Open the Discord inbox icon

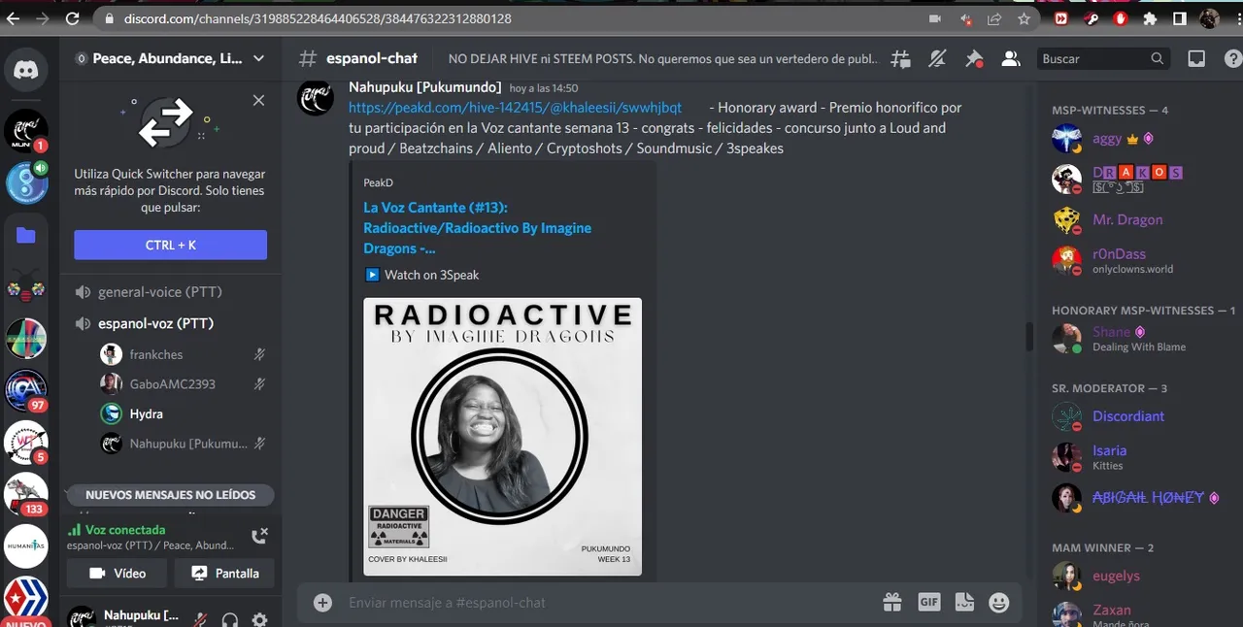pyautogui.click(x=1196, y=59)
